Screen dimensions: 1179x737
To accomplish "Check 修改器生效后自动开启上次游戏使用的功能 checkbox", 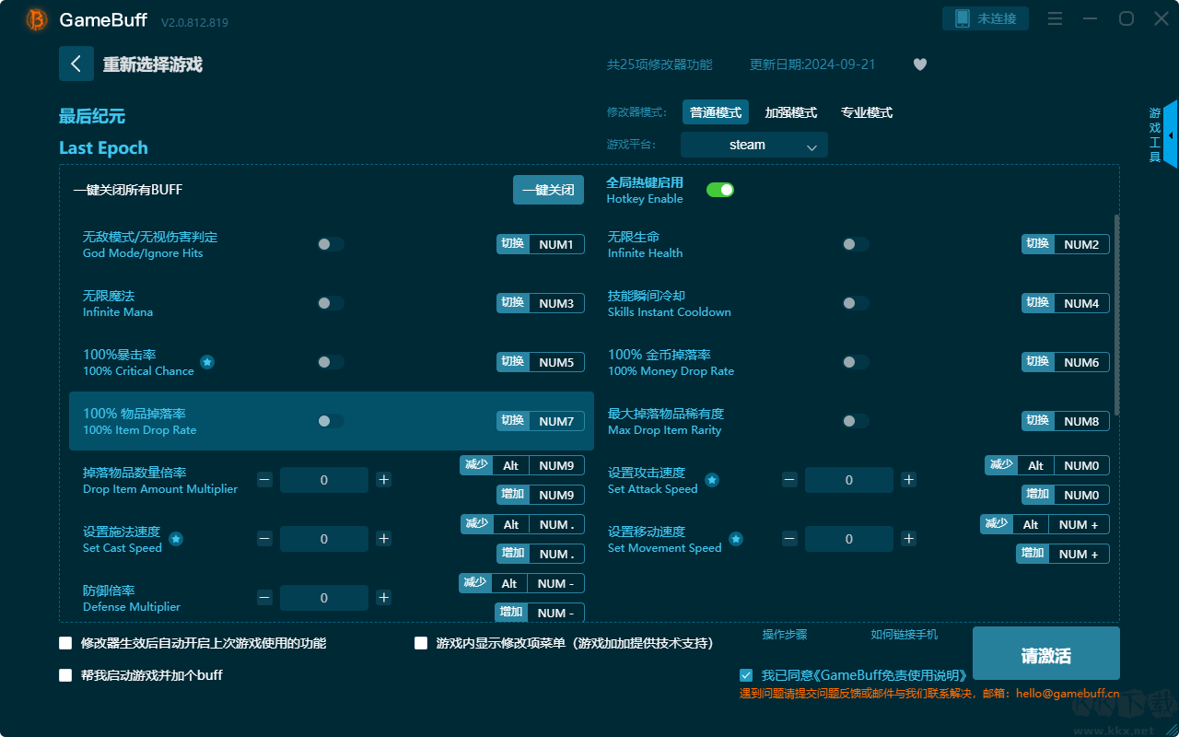I will (65, 643).
